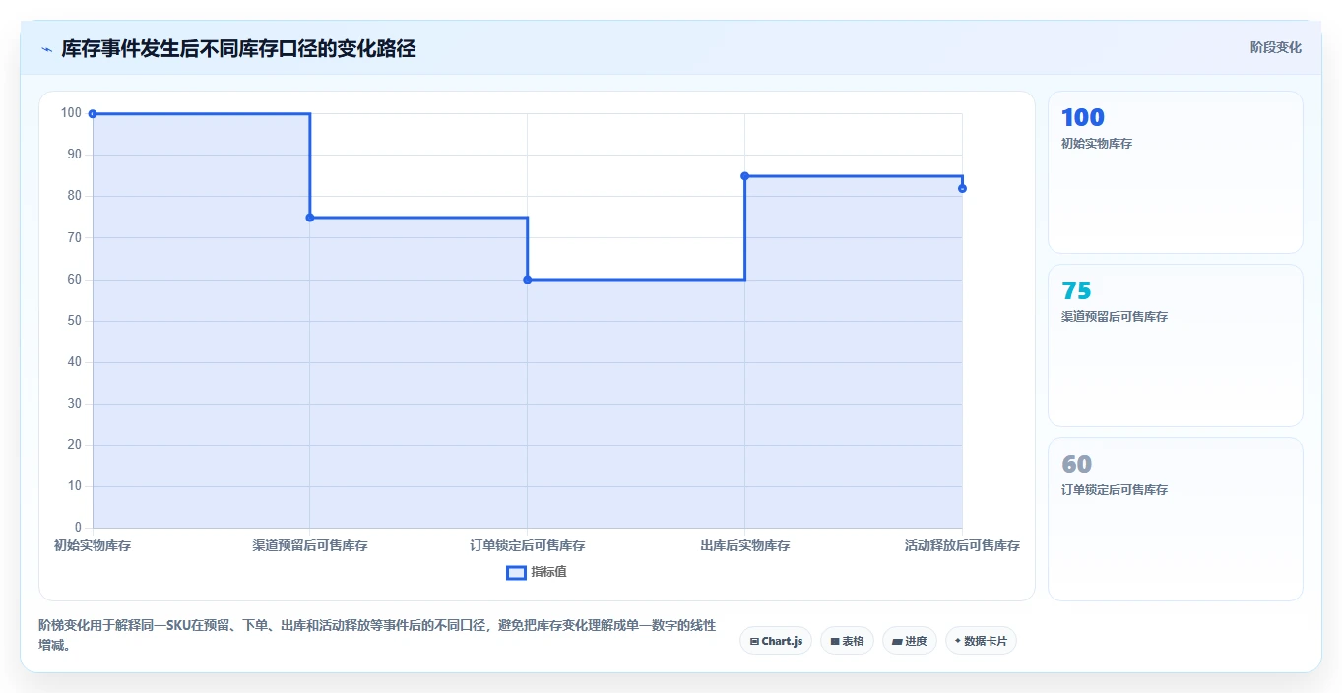
Task: Select the Chart.js tag pill
Action: (776, 641)
